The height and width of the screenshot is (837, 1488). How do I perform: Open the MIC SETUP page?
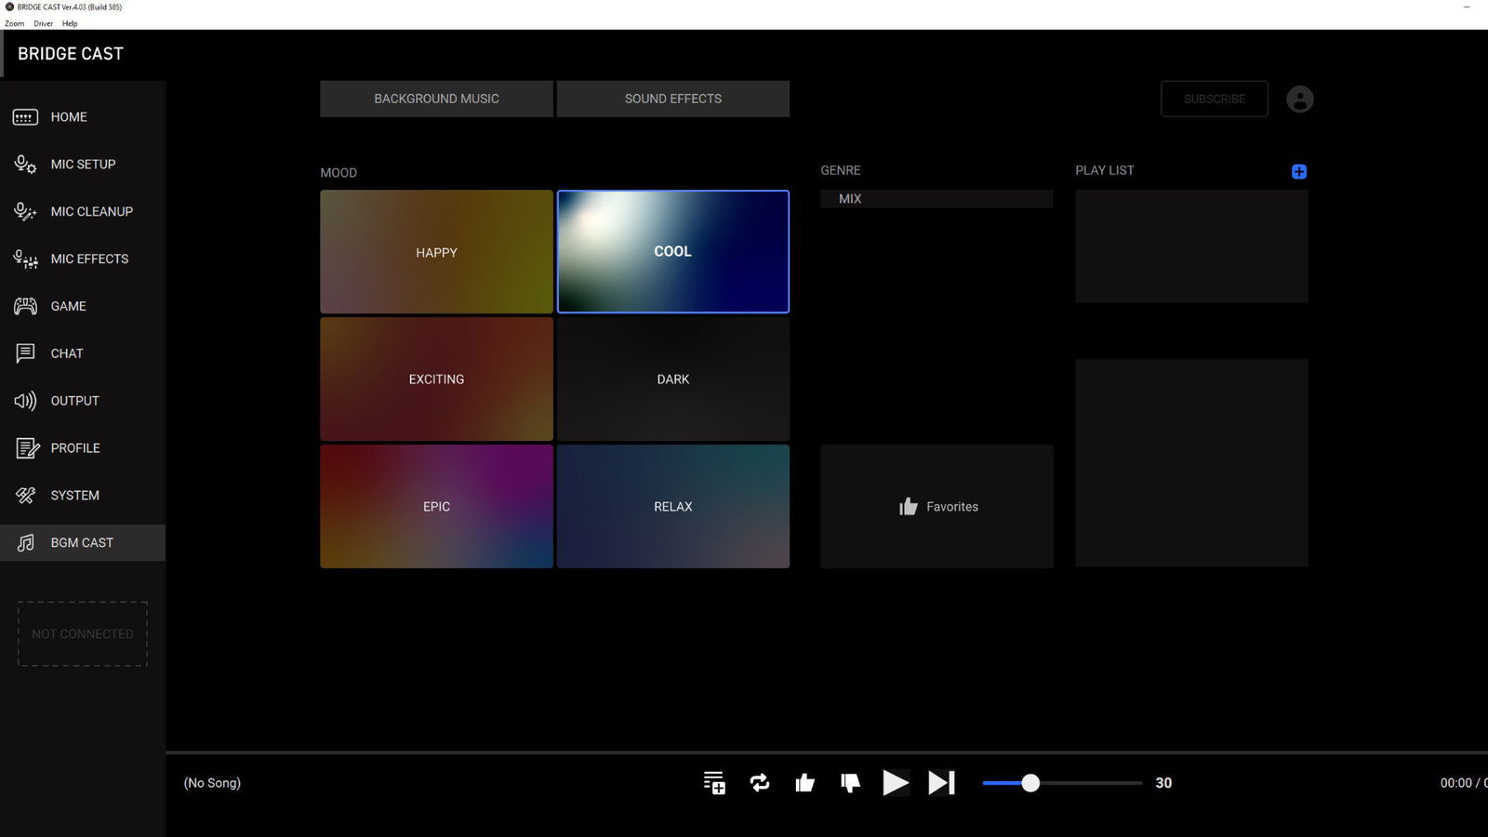pyautogui.click(x=83, y=165)
